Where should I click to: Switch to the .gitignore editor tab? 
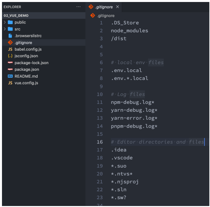(104, 7)
